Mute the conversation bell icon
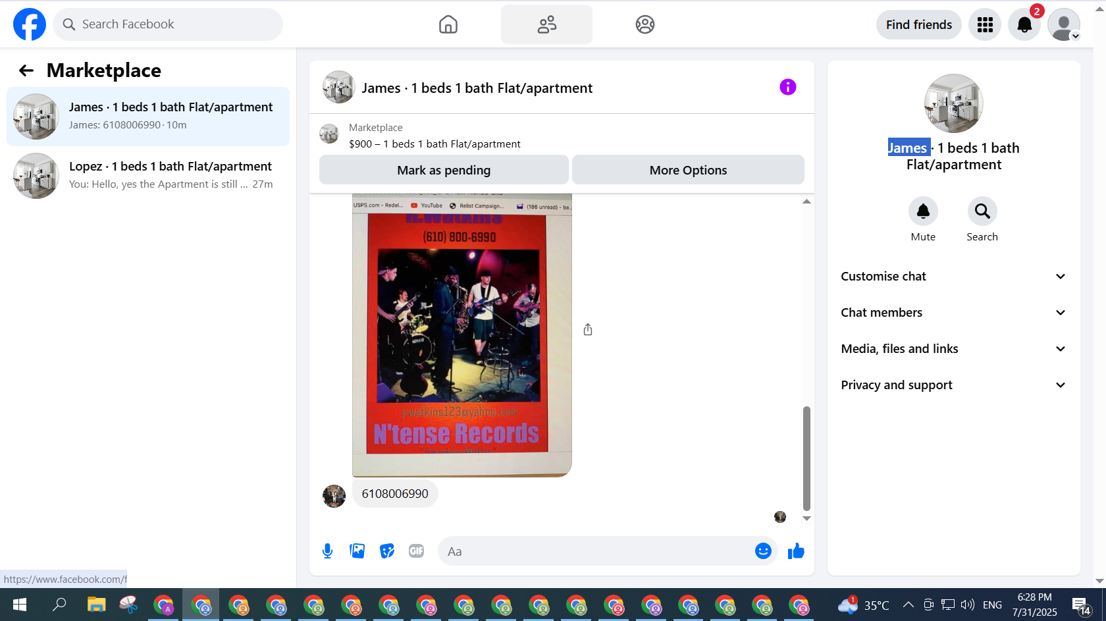Screen dimensions: 1106x621 click(x=923, y=211)
